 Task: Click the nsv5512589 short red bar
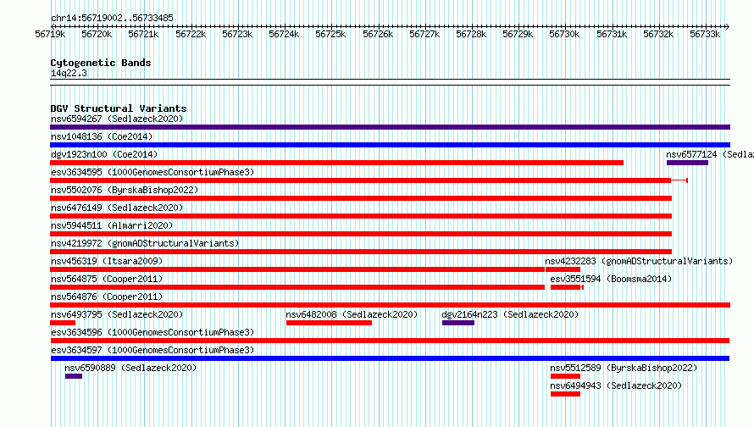(x=566, y=376)
